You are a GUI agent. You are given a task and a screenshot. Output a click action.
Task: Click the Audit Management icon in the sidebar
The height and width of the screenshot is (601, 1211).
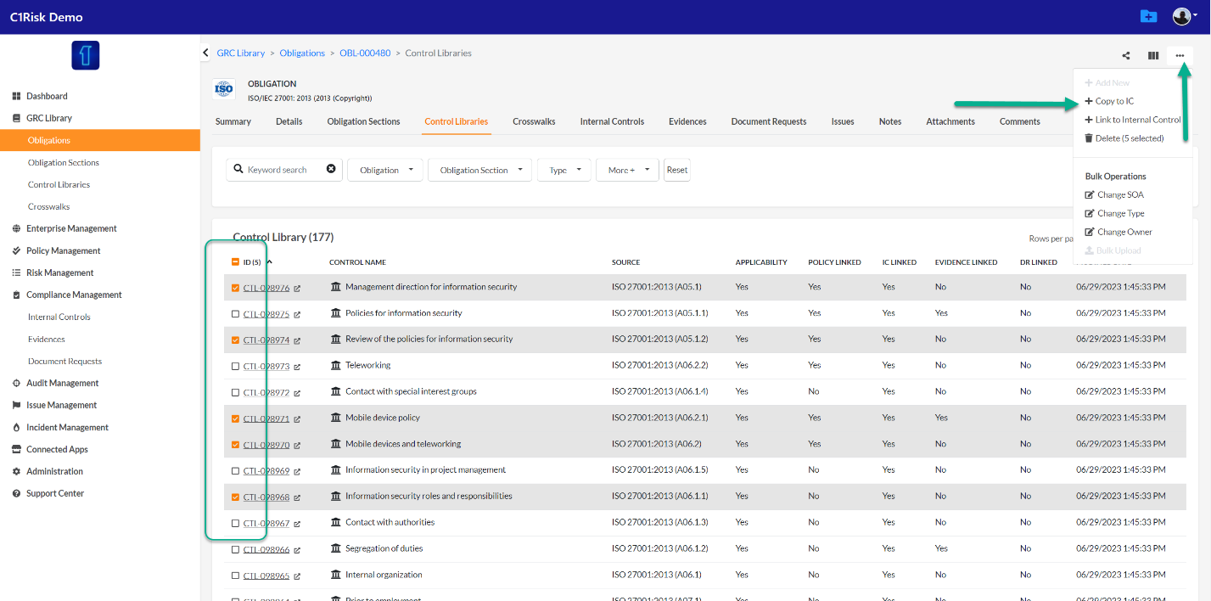[x=17, y=383]
